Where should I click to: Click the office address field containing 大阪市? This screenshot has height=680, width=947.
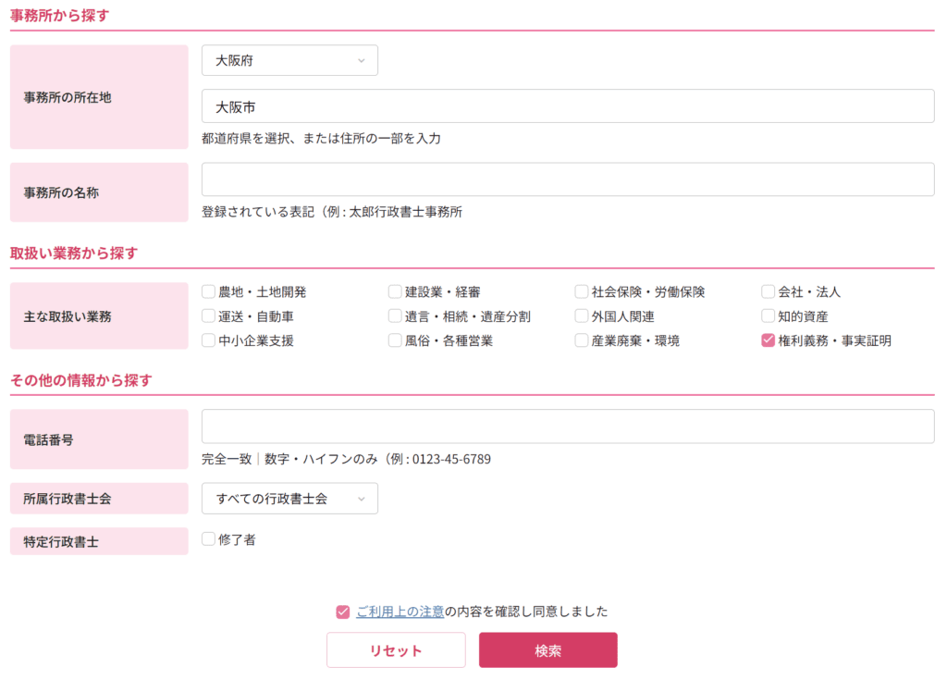(568, 106)
